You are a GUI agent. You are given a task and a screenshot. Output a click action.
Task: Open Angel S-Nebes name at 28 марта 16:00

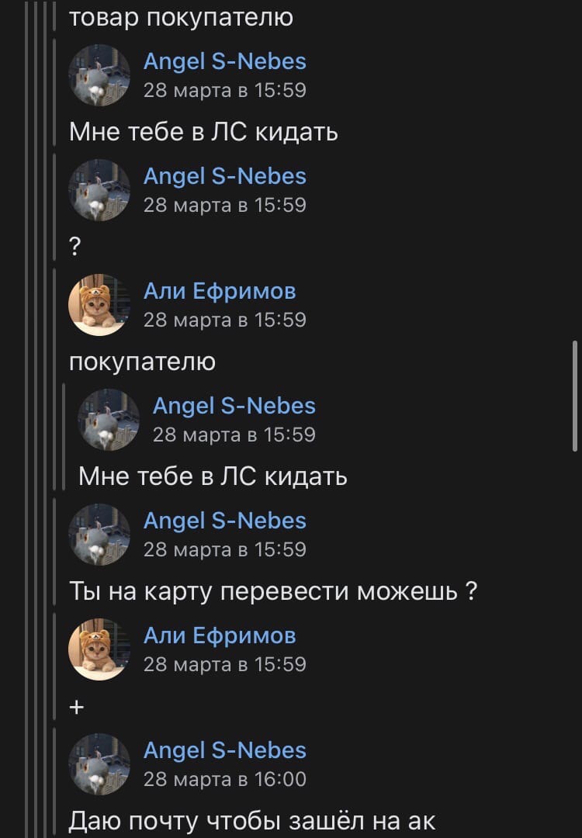[225, 751]
